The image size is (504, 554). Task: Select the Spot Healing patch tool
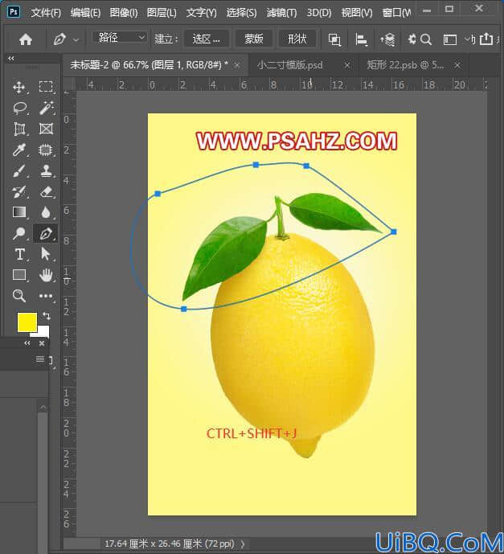46,150
